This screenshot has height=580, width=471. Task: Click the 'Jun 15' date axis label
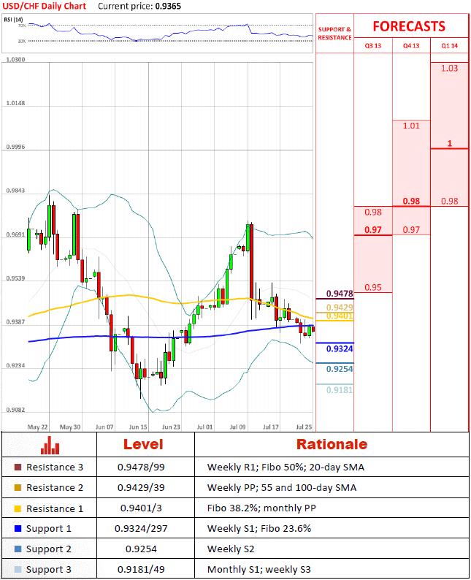click(138, 427)
